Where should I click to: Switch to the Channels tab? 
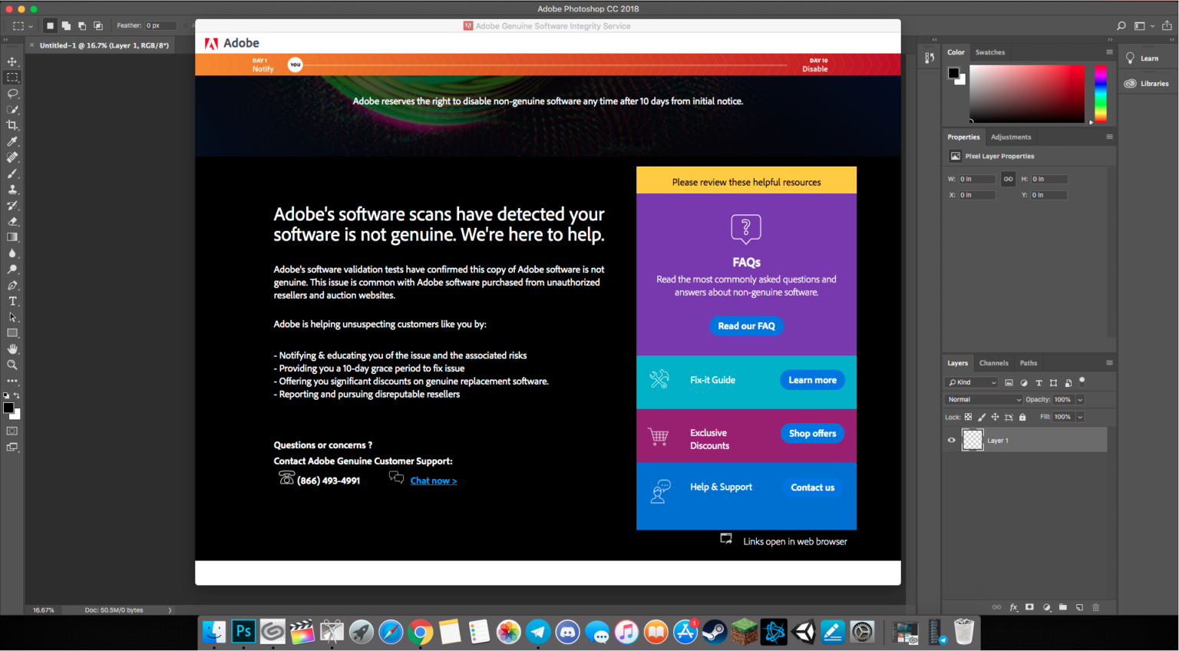[993, 363]
